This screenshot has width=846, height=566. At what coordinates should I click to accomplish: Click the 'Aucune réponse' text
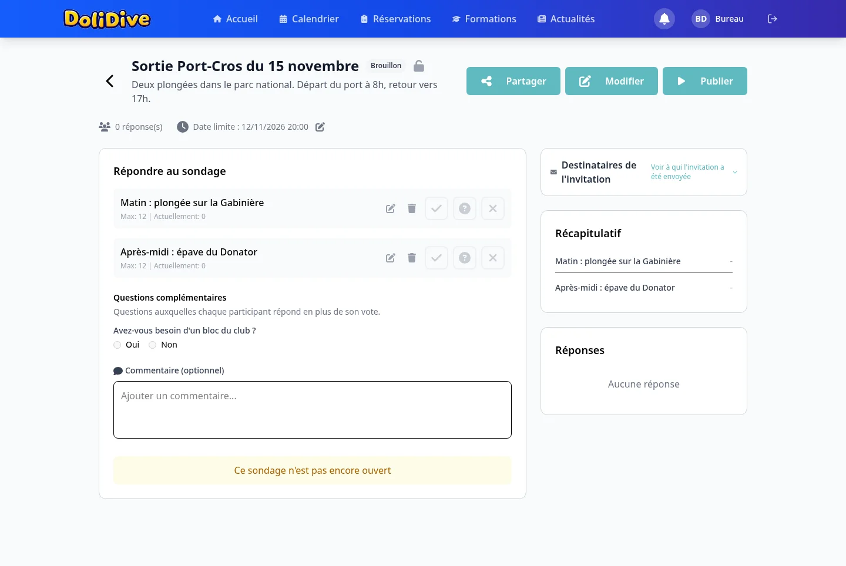click(644, 384)
